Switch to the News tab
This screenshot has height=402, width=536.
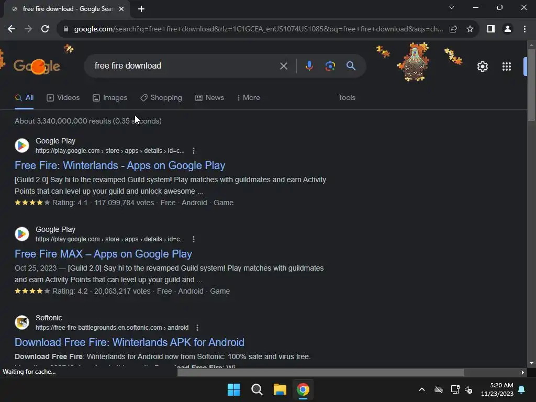pos(209,98)
